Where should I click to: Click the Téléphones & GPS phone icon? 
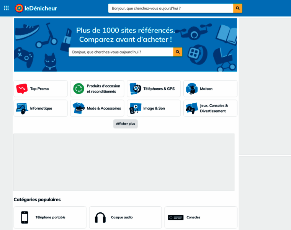135,89
